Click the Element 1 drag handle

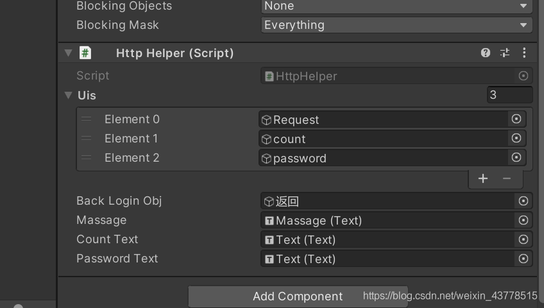[x=87, y=139]
